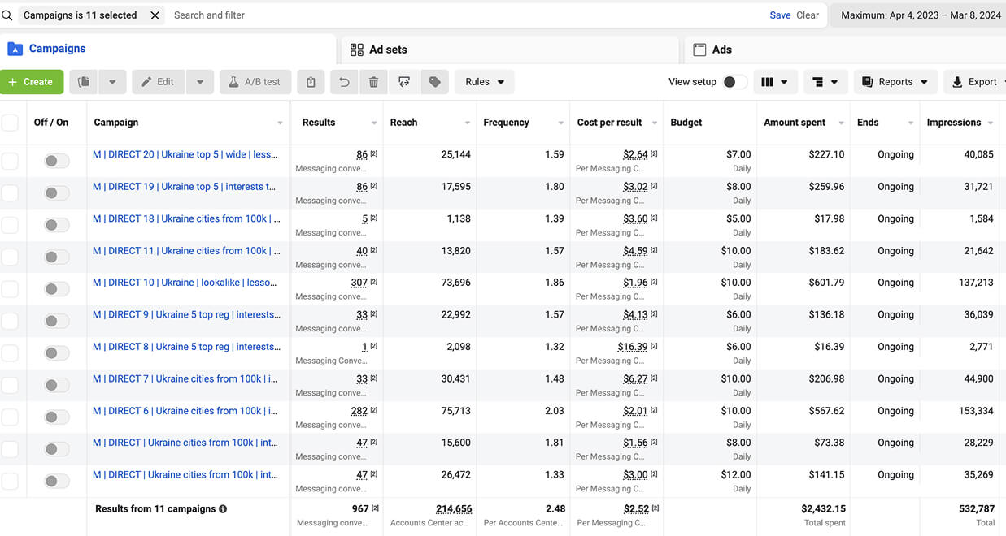Check the select-all header checkbox
The image size is (1006, 536).
click(x=10, y=123)
